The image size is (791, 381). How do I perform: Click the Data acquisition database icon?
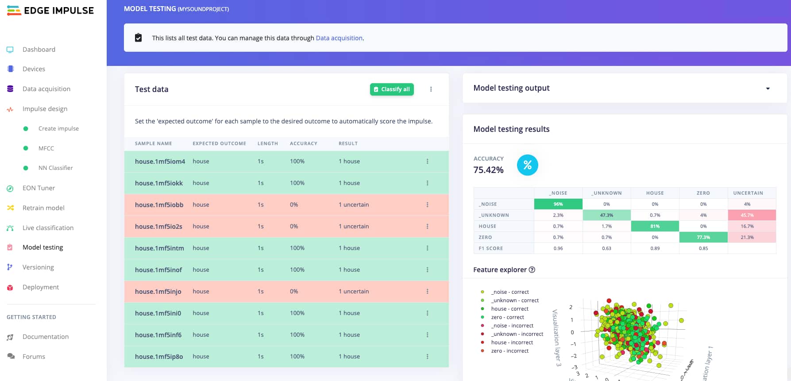(10, 89)
